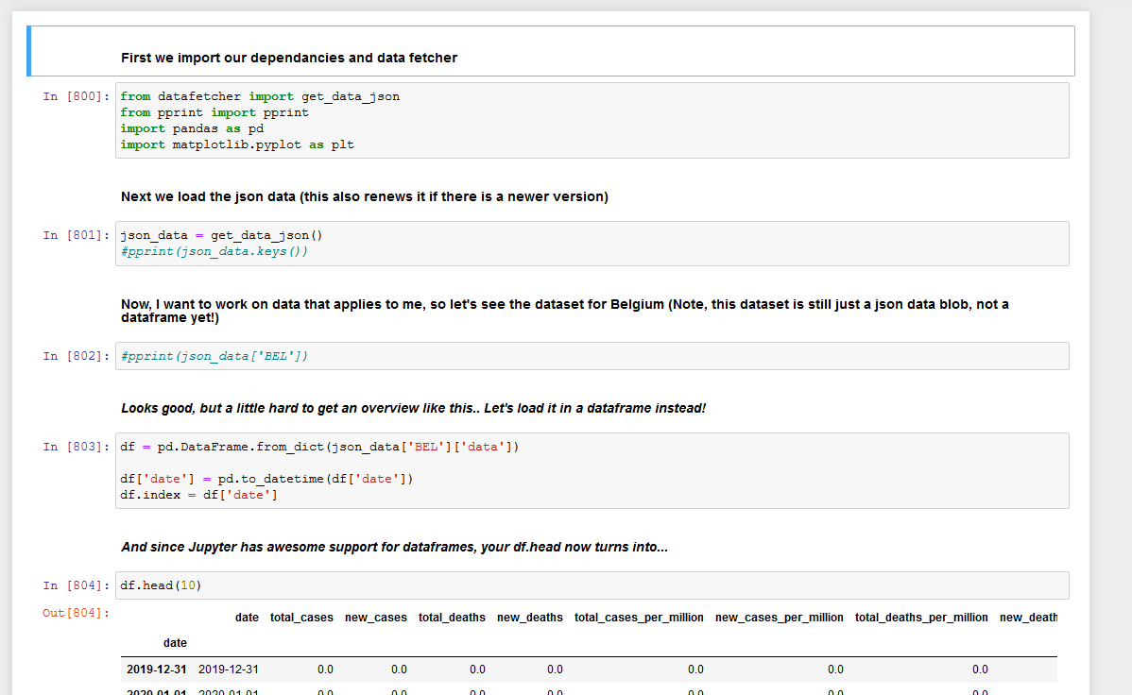Select the markdown about the Belgium dataset
This screenshot has width=1132, height=695.
pos(564,311)
